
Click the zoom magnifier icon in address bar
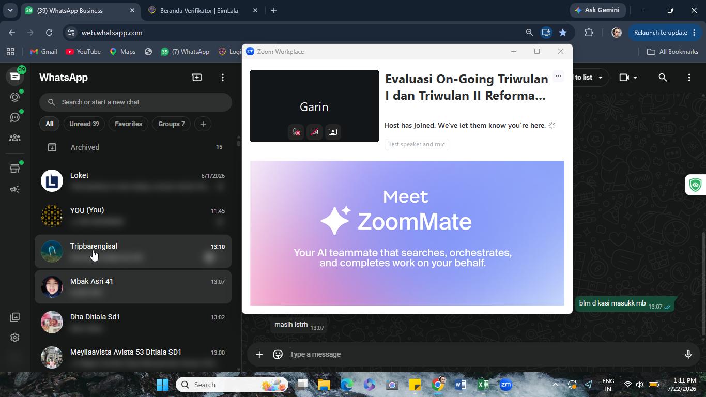529,33
